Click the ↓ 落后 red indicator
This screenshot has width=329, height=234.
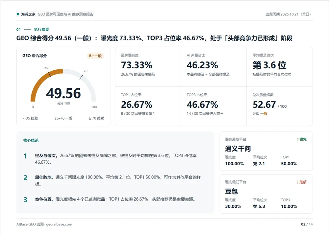coord(302,182)
